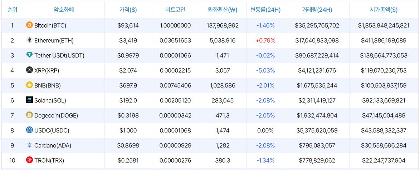Click rank number 1 in Bitcoin row
Image resolution: width=420 pixels, height=170 pixels.
pyautogui.click(x=12, y=25)
